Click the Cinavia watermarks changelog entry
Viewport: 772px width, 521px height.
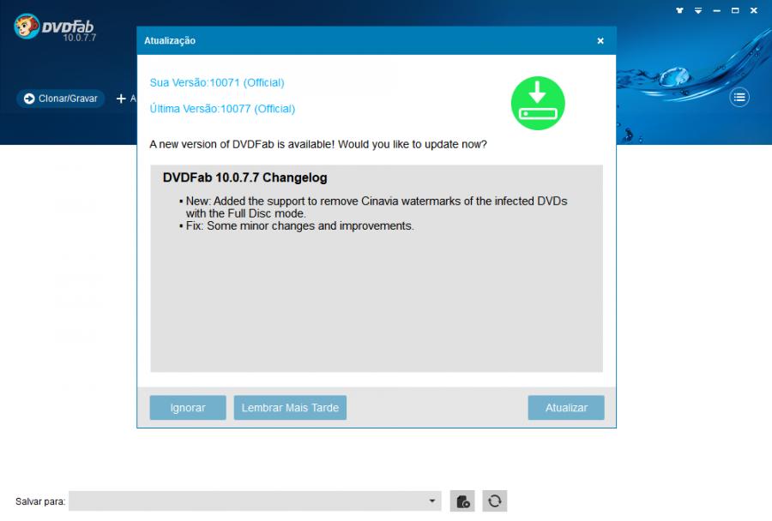[x=374, y=207]
